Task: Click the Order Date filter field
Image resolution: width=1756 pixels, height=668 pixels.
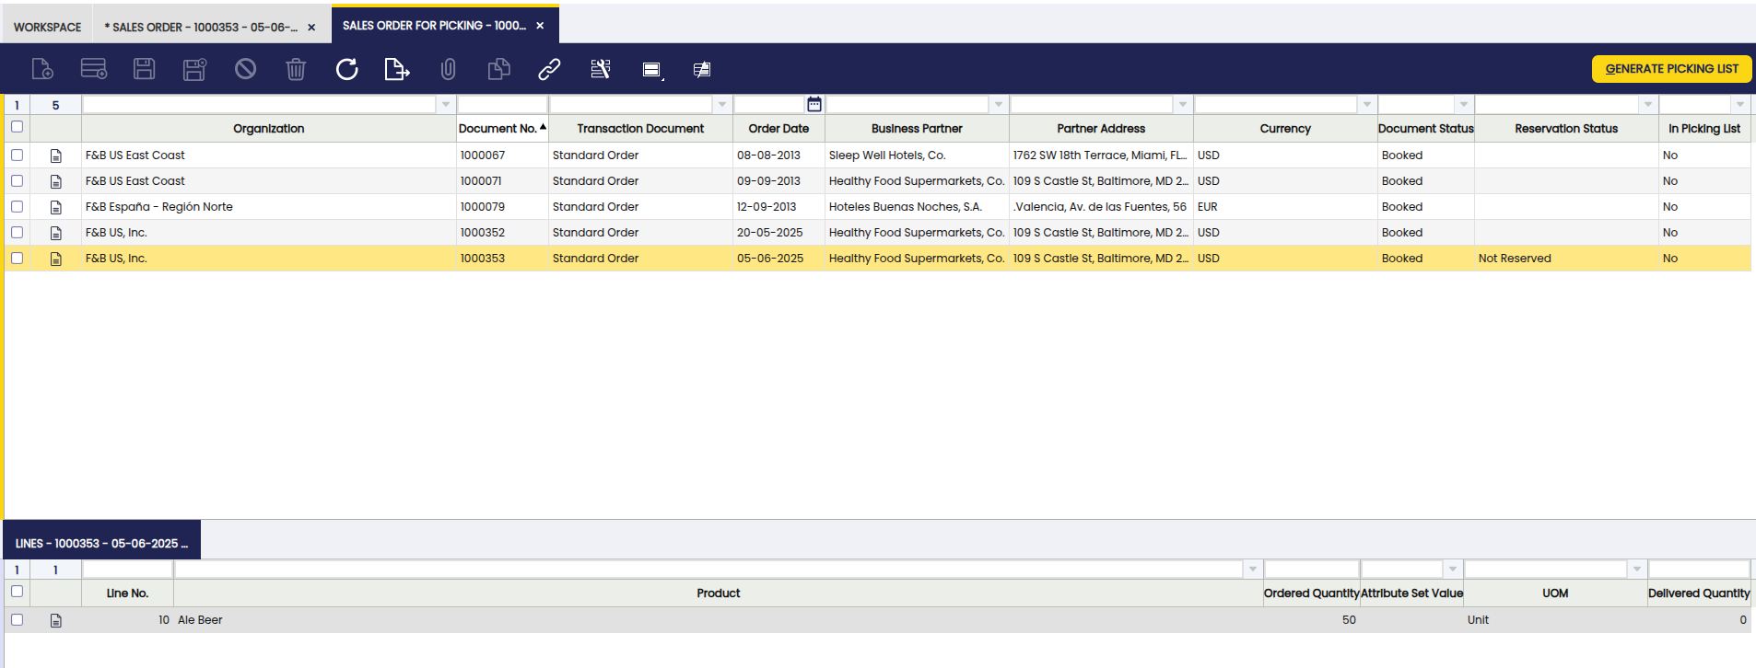Action: 769,105
